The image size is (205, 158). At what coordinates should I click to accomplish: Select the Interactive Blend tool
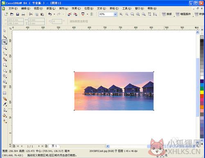(x=5, y=99)
